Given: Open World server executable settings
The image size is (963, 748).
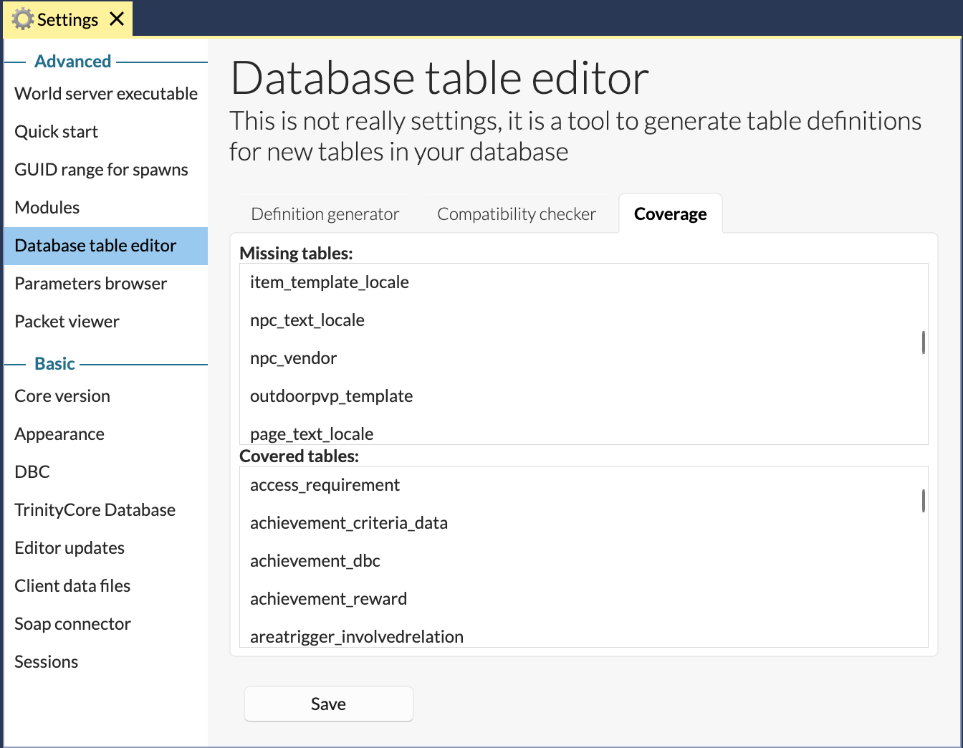Looking at the screenshot, I should (106, 94).
